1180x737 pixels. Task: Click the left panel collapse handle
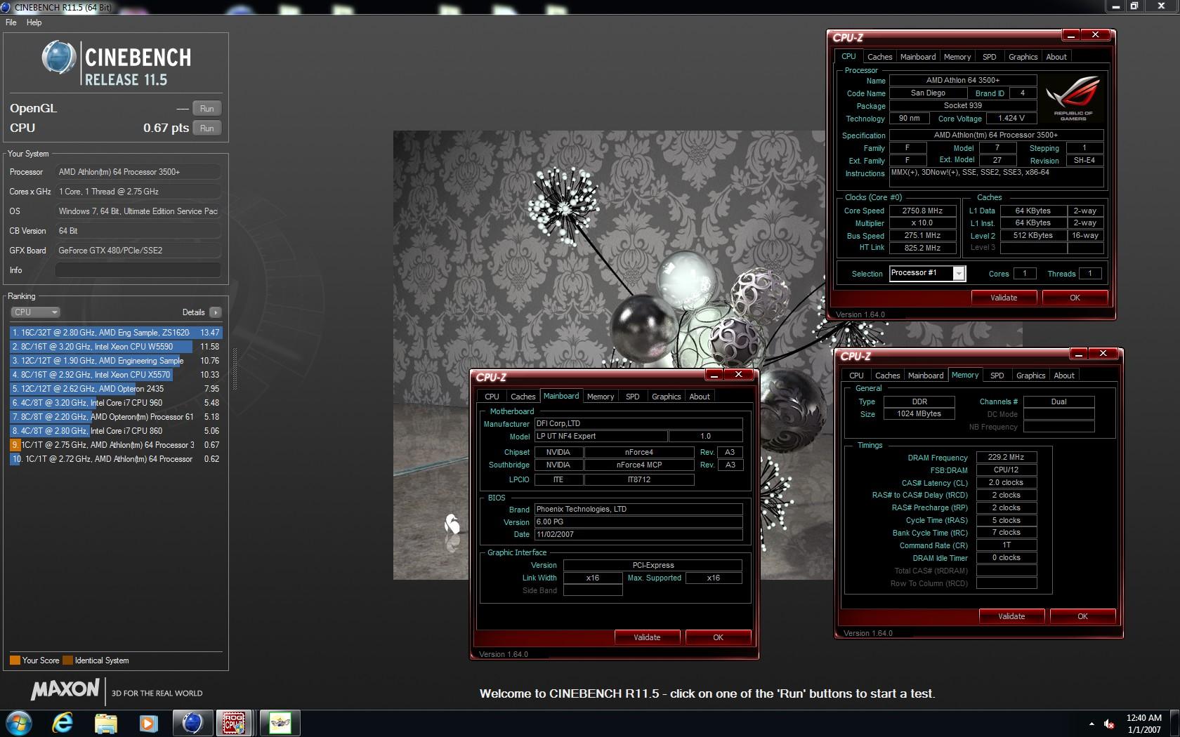(235, 368)
